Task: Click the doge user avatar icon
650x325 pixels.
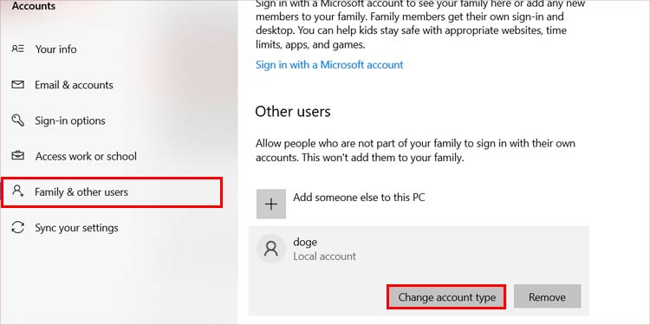Action: pyautogui.click(x=271, y=249)
